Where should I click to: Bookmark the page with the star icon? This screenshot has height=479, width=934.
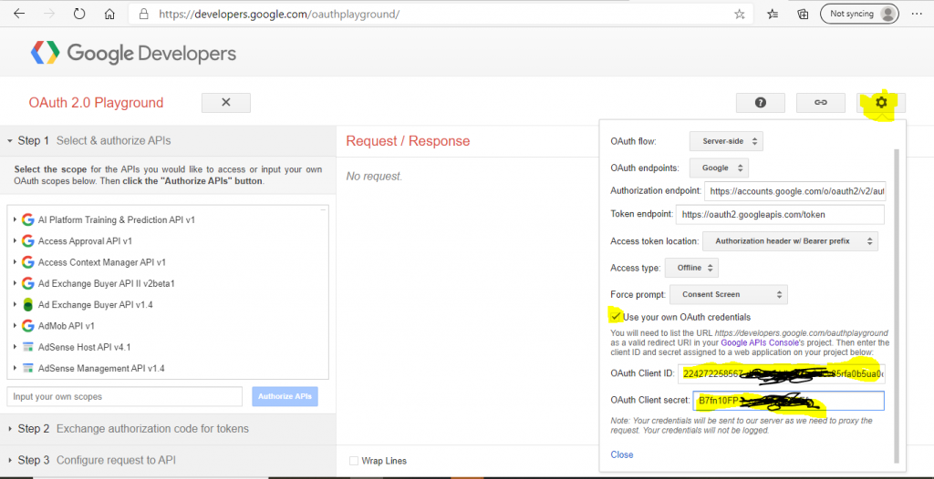[739, 15]
